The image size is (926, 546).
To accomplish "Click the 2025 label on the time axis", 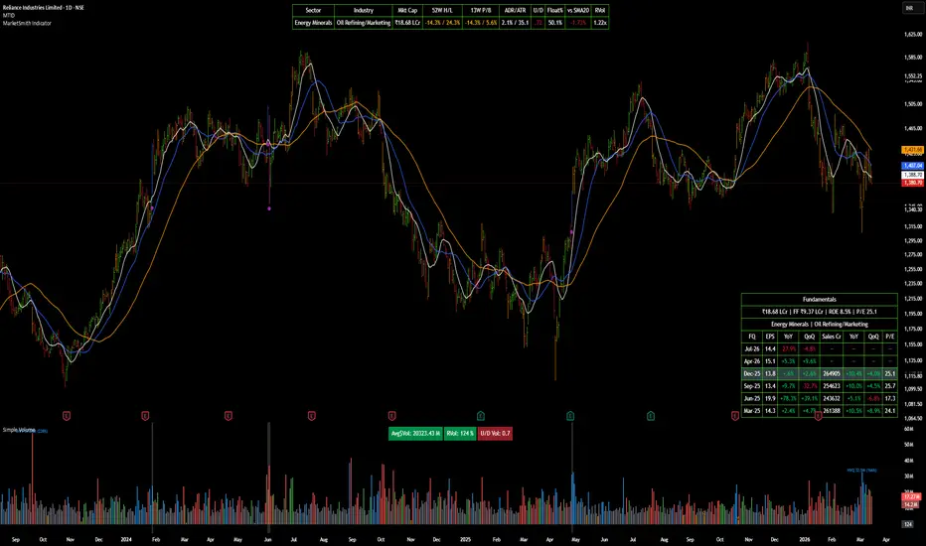I will click(465, 539).
